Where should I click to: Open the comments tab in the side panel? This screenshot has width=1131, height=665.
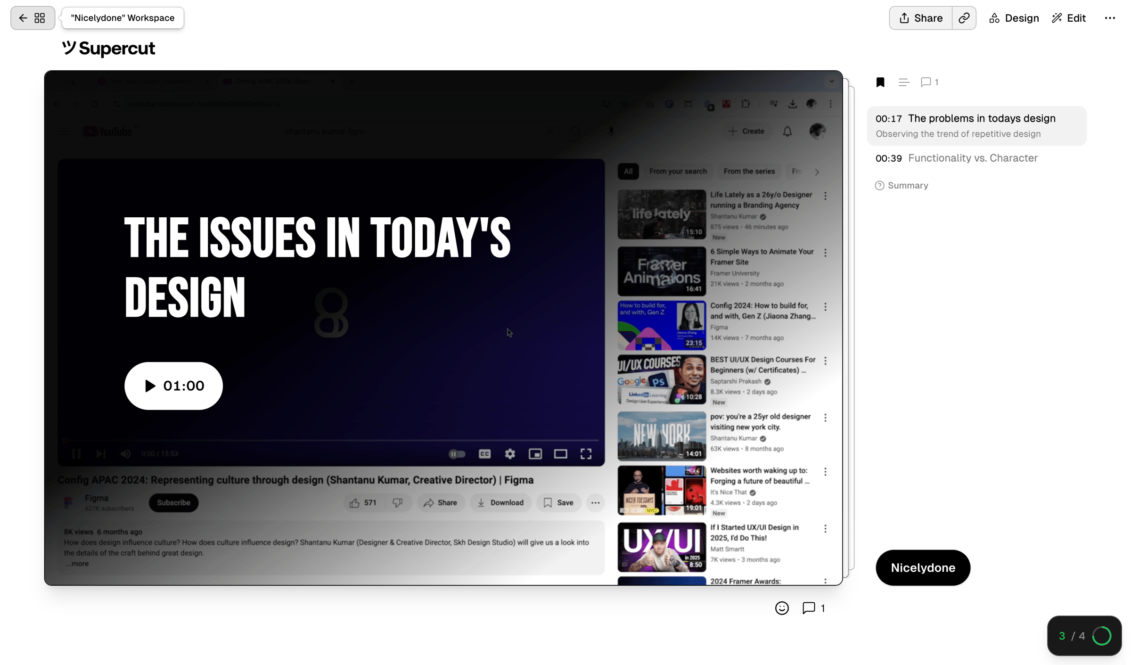pyautogui.click(x=929, y=82)
